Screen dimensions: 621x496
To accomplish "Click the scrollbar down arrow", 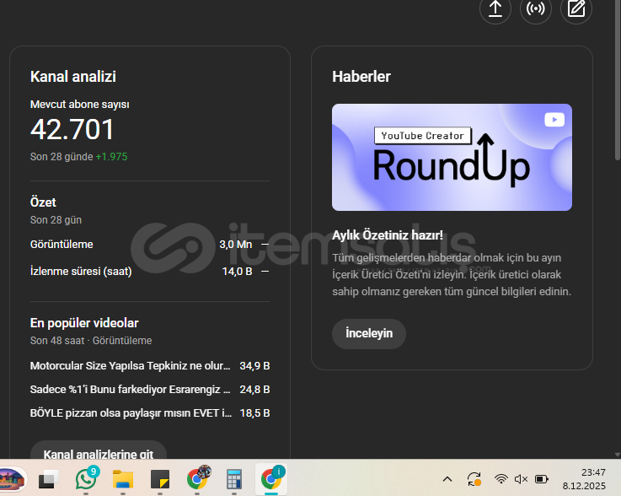I will (x=617, y=455).
